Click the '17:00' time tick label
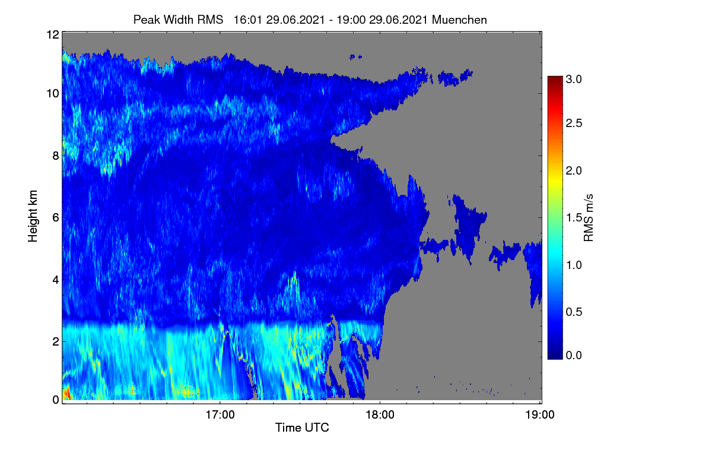The height and width of the screenshot is (475, 712). [x=220, y=414]
